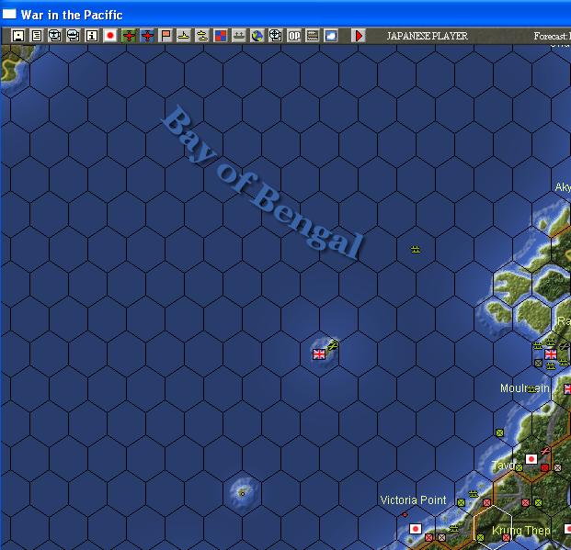Open the document list report icon
This screenshot has width=571, height=550.
coord(37,36)
